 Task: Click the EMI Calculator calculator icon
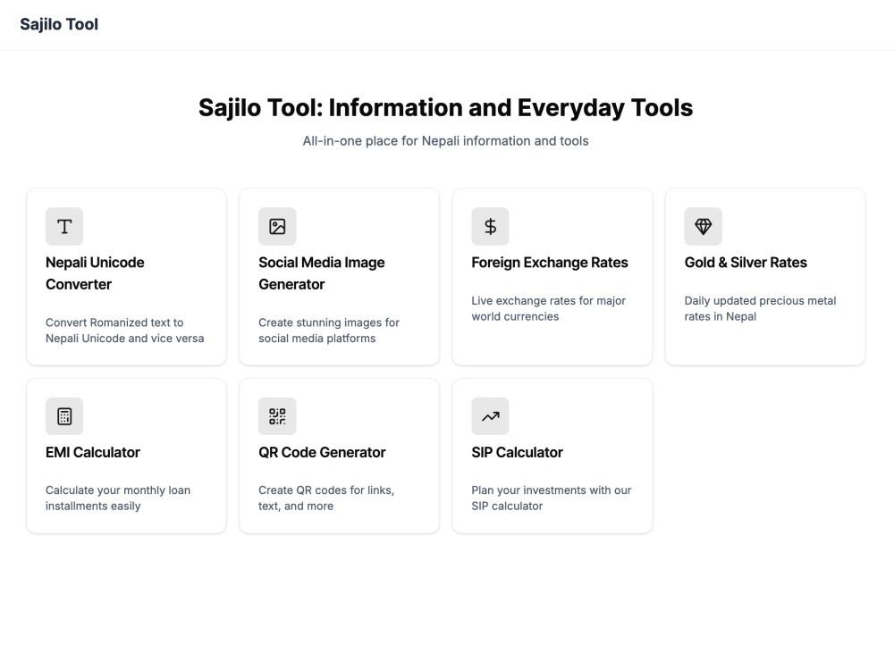coord(64,416)
